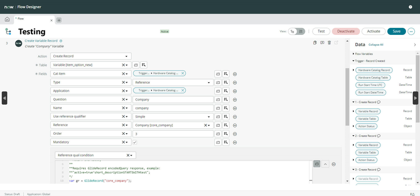This screenshot has height=196, width=420.
Task: Open the Create Variable Record action link
Action: click(x=41, y=41)
